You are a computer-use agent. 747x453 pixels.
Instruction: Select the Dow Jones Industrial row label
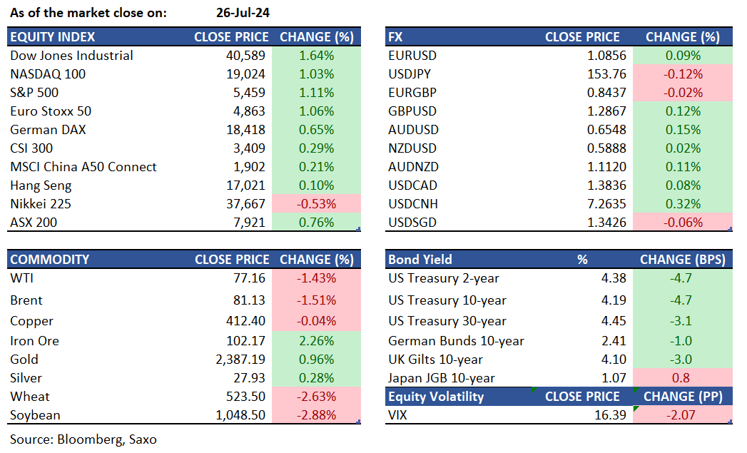(x=72, y=56)
